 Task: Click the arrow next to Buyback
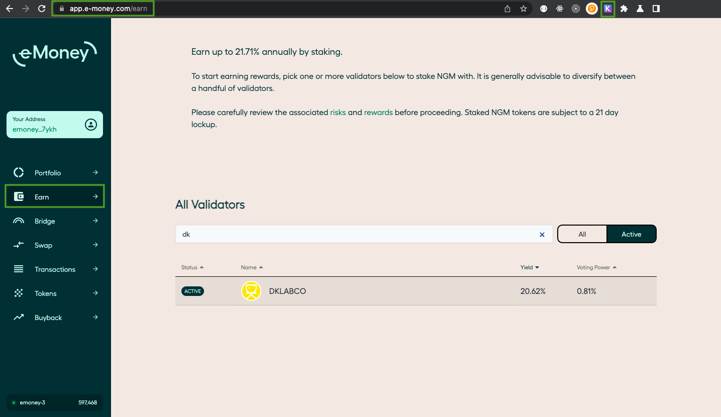click(95, 317)
